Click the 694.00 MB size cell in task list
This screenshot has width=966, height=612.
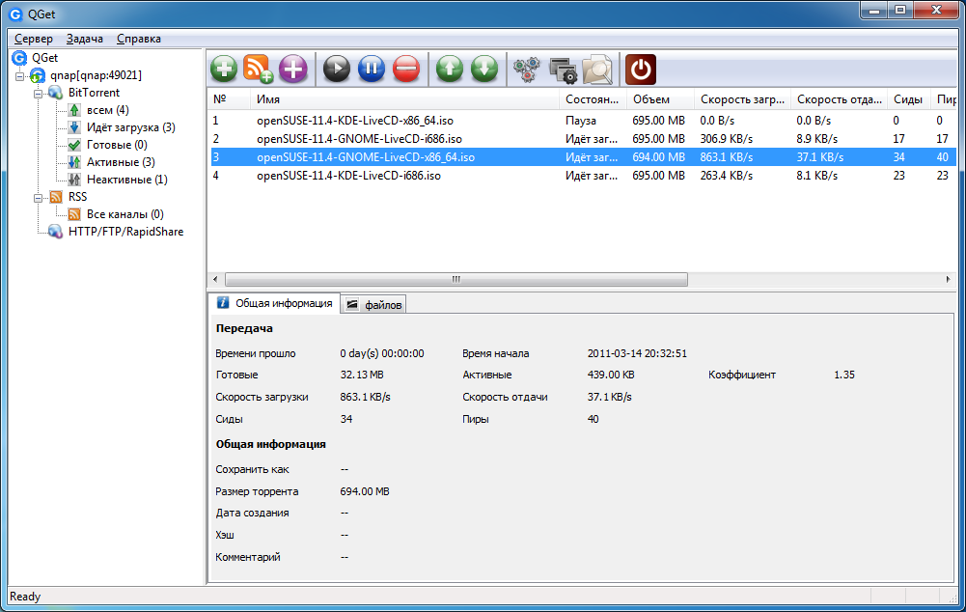coord(658,157)
